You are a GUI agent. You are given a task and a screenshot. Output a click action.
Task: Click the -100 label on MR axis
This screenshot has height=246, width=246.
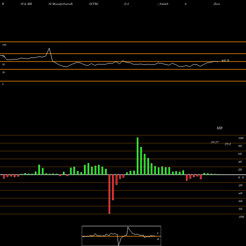pyautogui.click(x=241, y=217)
